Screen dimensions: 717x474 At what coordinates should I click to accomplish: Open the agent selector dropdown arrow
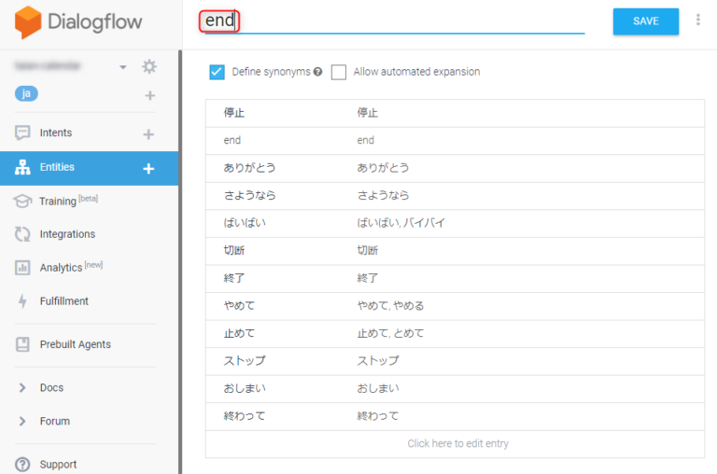[x=123, y=67]
